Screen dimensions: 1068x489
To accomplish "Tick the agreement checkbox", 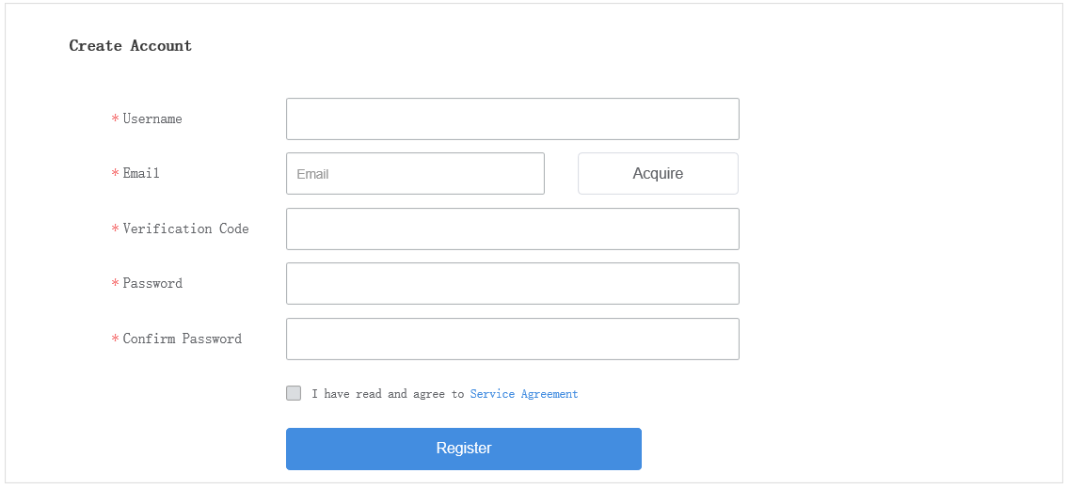I will click(294, 393).
